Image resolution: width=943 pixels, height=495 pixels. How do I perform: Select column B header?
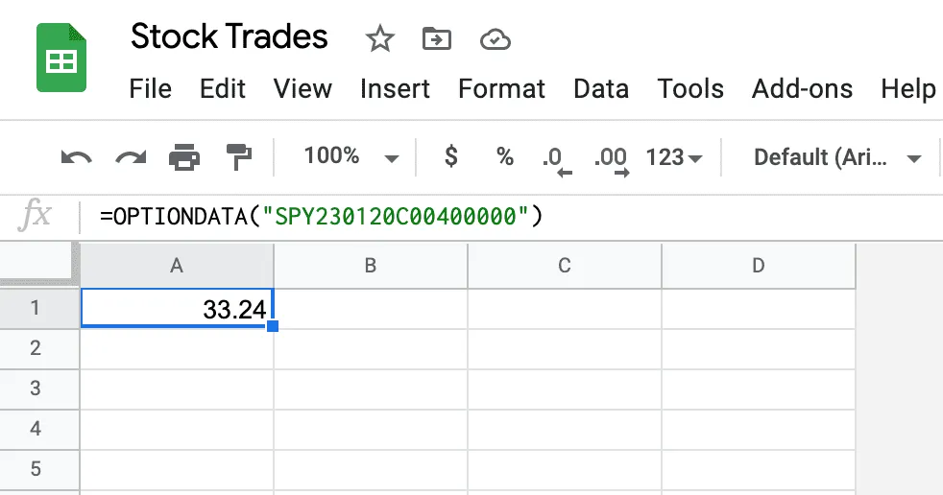tap(371, 266)
